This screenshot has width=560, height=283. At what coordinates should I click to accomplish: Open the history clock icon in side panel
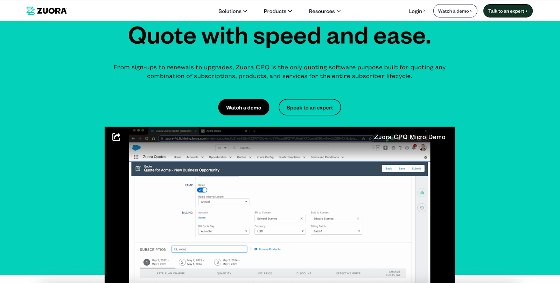coord(422,208)
